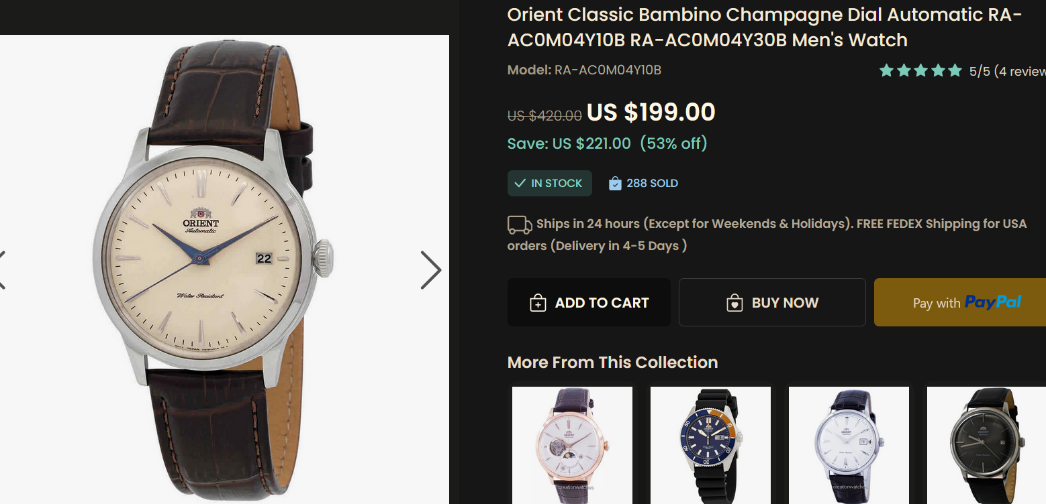Open the 5/5 reviews link
The image size is (1046, 504).
(1007, 71)
